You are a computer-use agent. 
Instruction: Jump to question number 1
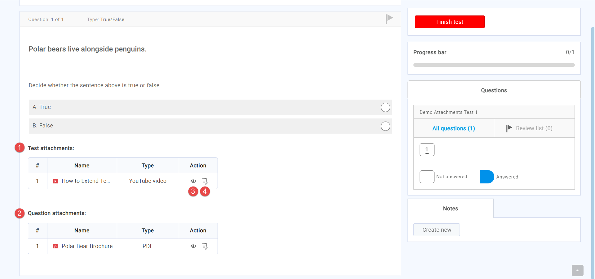click(427, 150)
